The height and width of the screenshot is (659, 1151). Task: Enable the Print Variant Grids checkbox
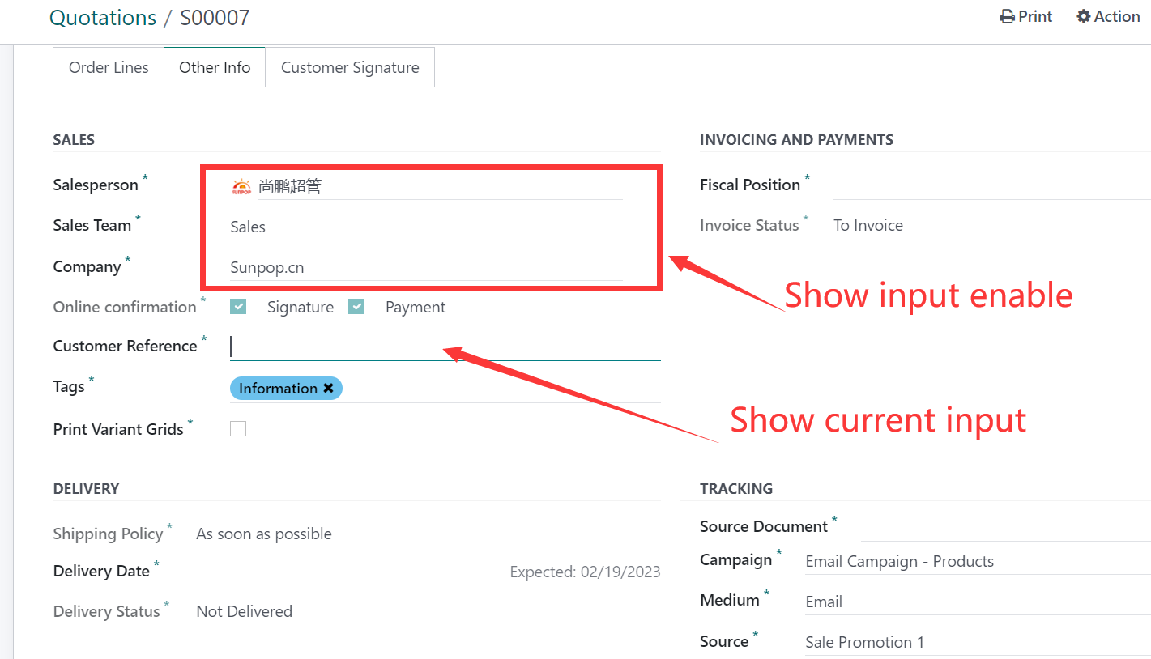pyautogui.click(x=238, y=429)
